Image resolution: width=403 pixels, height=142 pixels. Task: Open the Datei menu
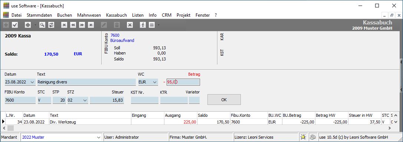pyautogui.click(x=16, y=15)
